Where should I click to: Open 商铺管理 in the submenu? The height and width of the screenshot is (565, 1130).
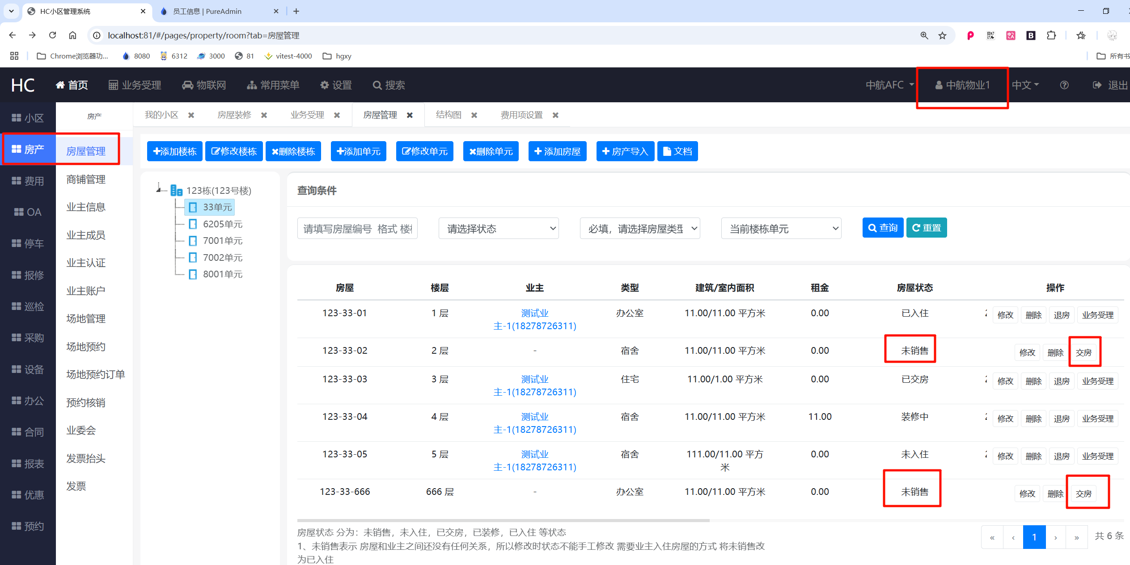[x=86, y=180]
